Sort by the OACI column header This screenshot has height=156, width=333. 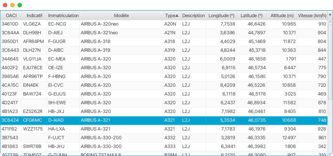(11, 16)
